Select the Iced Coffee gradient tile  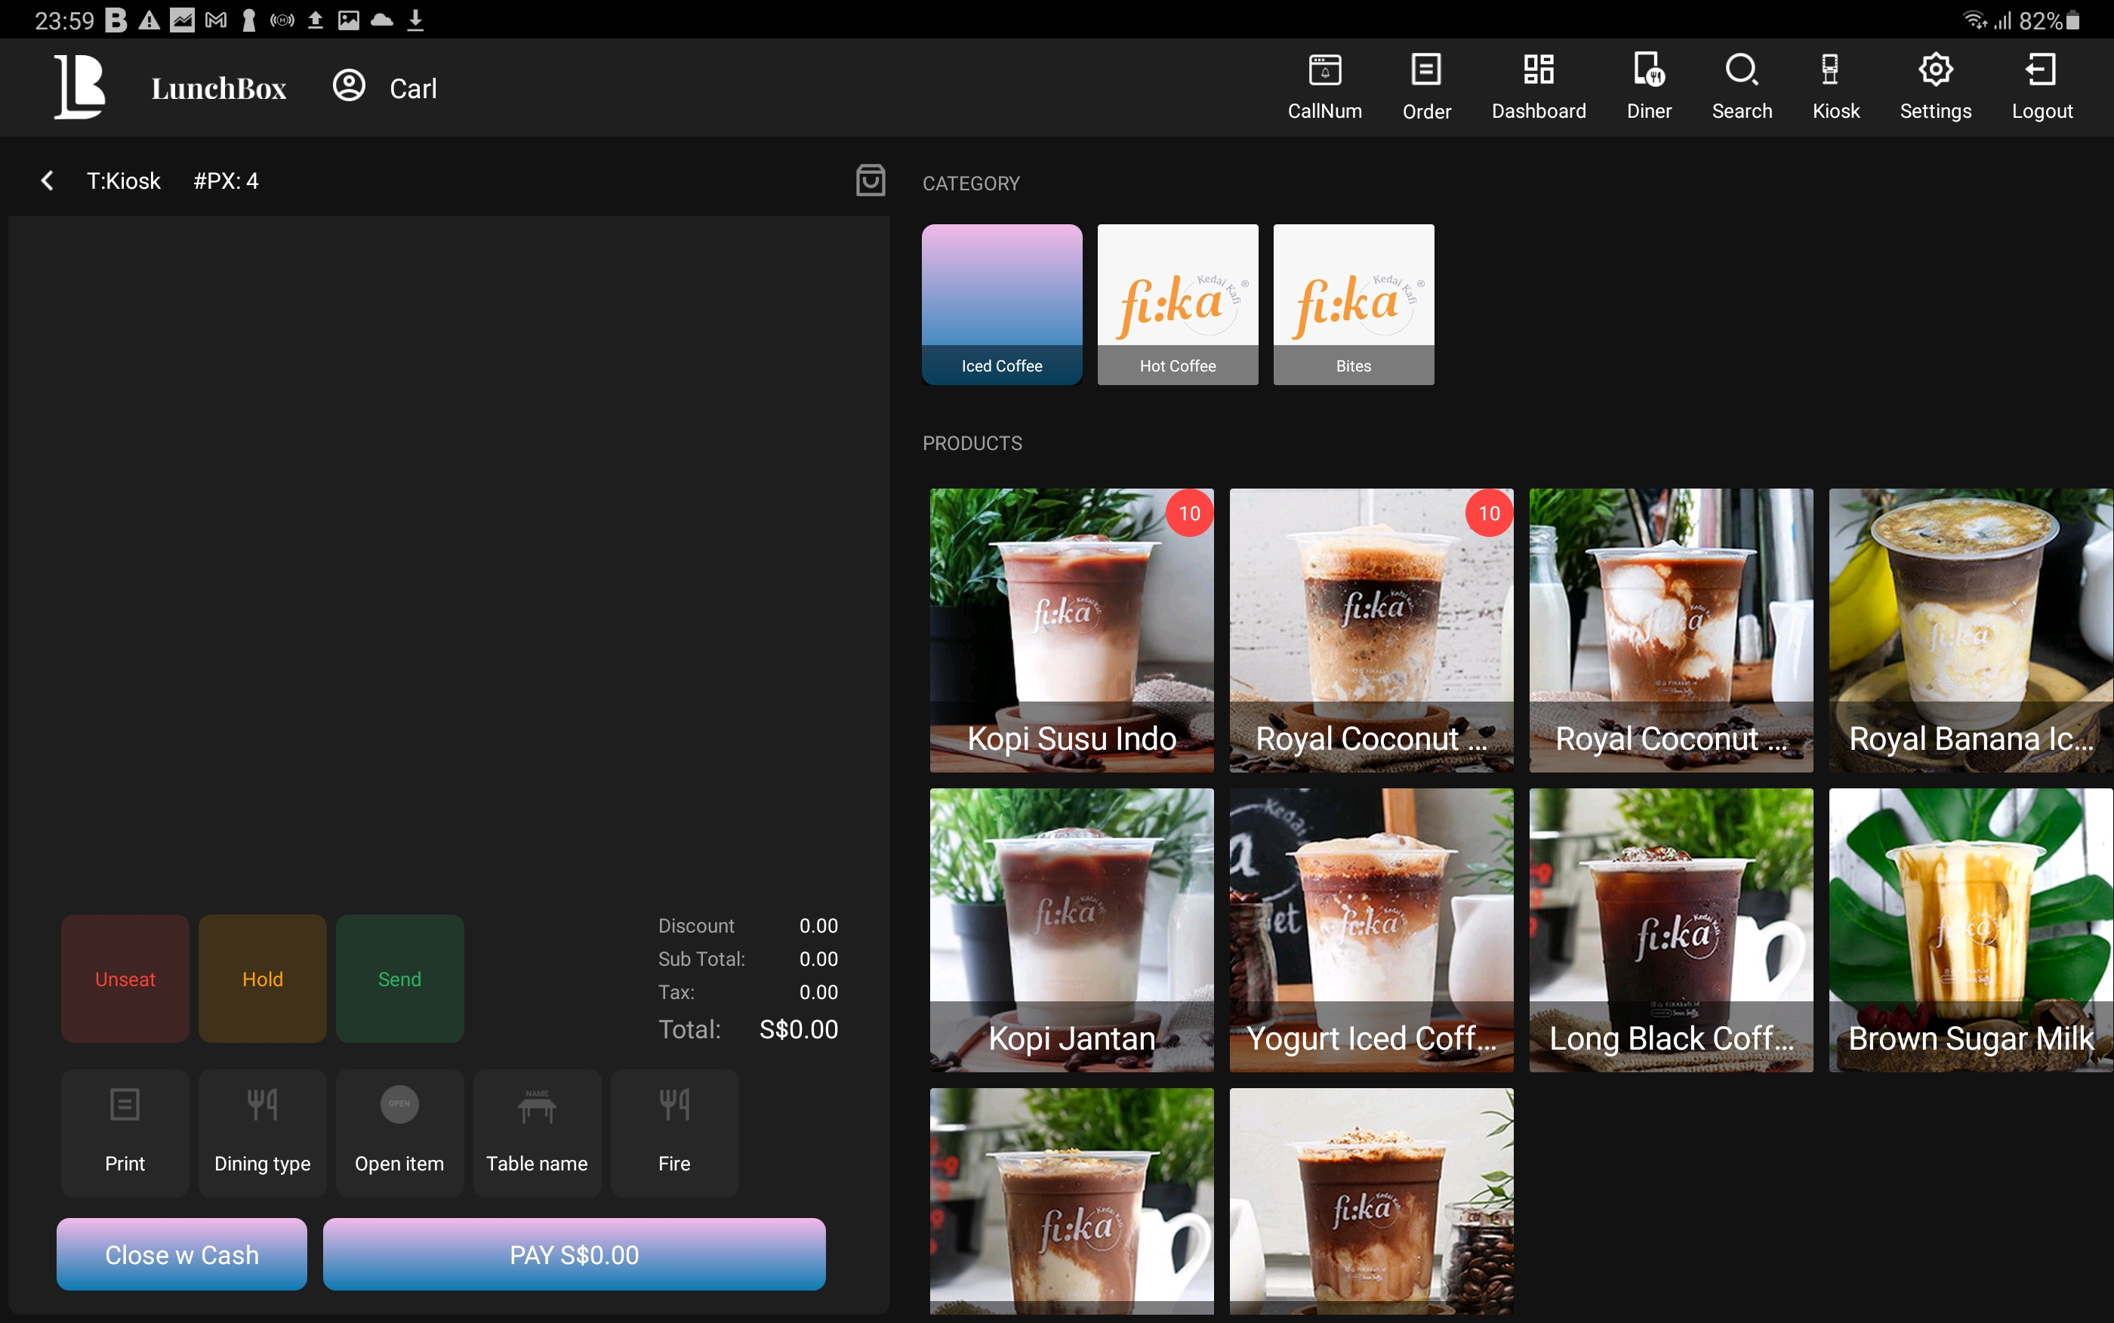click(1000, 304)
